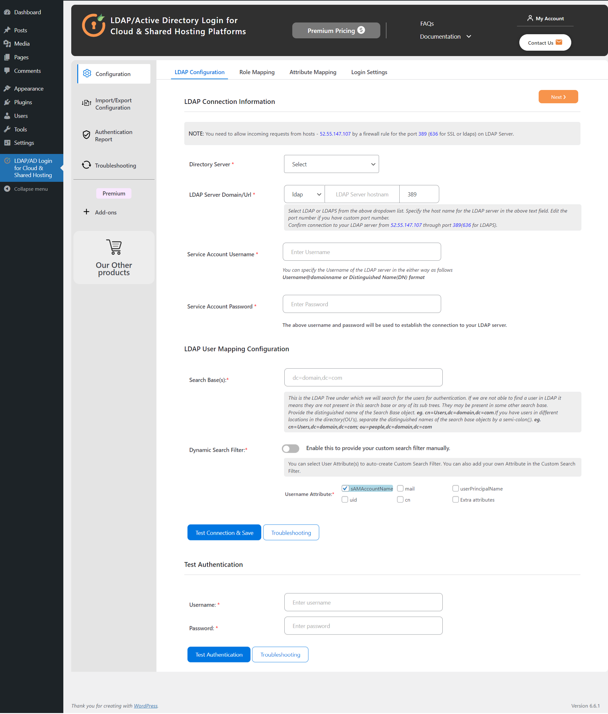Click the Authentication Report icon

[87, 135]
